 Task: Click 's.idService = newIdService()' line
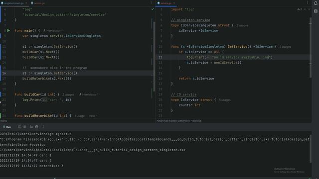pos(214,63)
